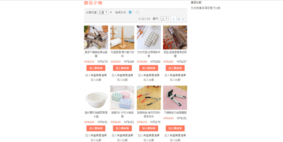
Task: Add the NT$237 black pepper grinder to cart
Action: (175, 68)
